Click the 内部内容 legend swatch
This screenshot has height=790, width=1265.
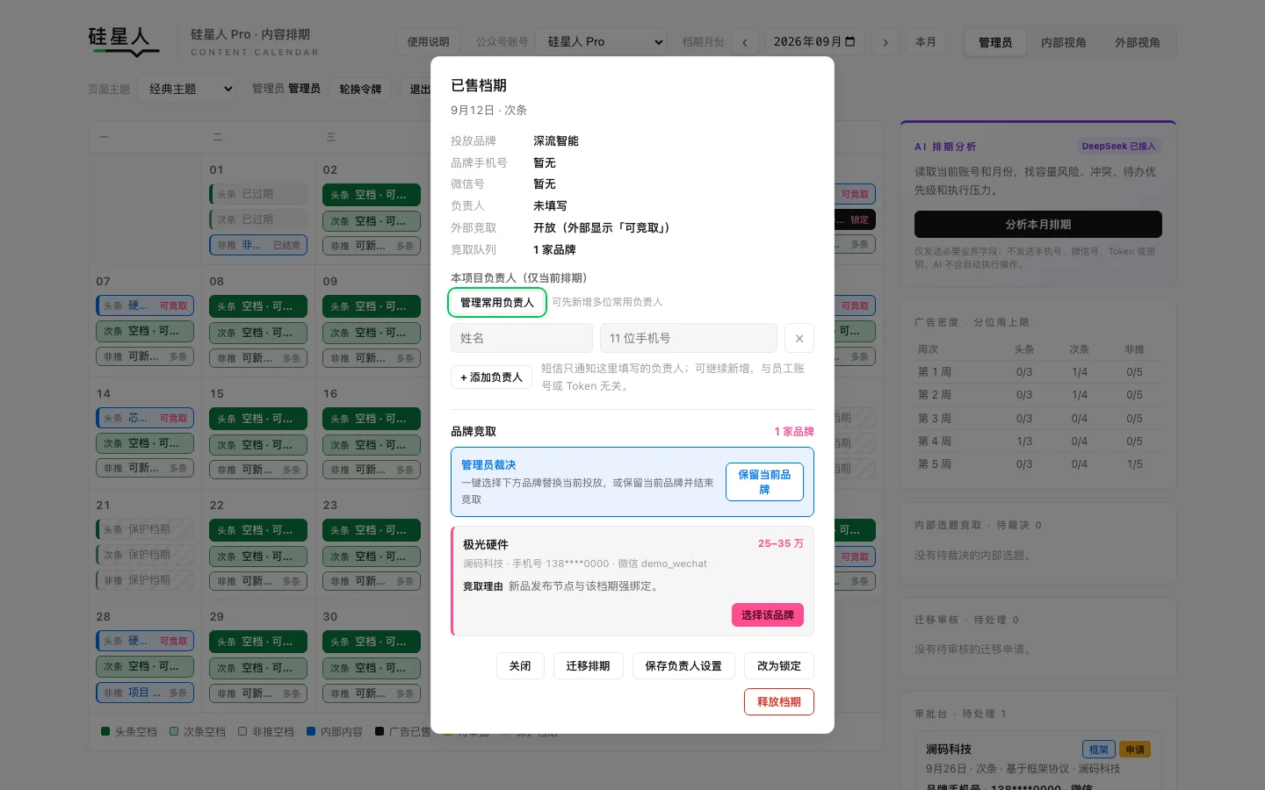(311, 731)
